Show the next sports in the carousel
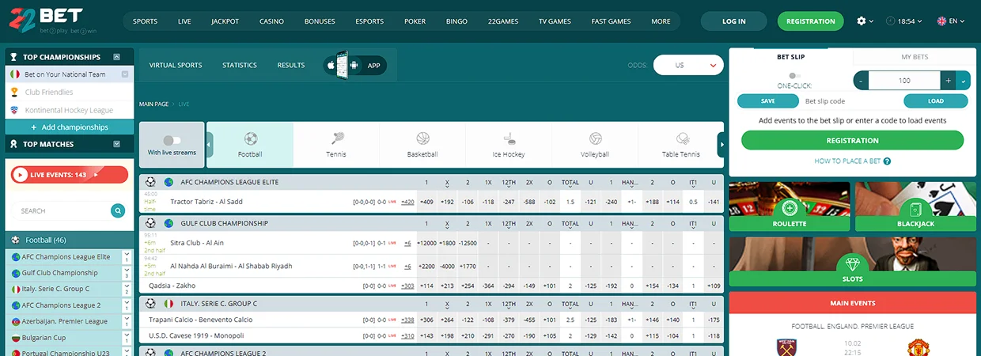The image size is (981, 356). (x=721, y=145)
